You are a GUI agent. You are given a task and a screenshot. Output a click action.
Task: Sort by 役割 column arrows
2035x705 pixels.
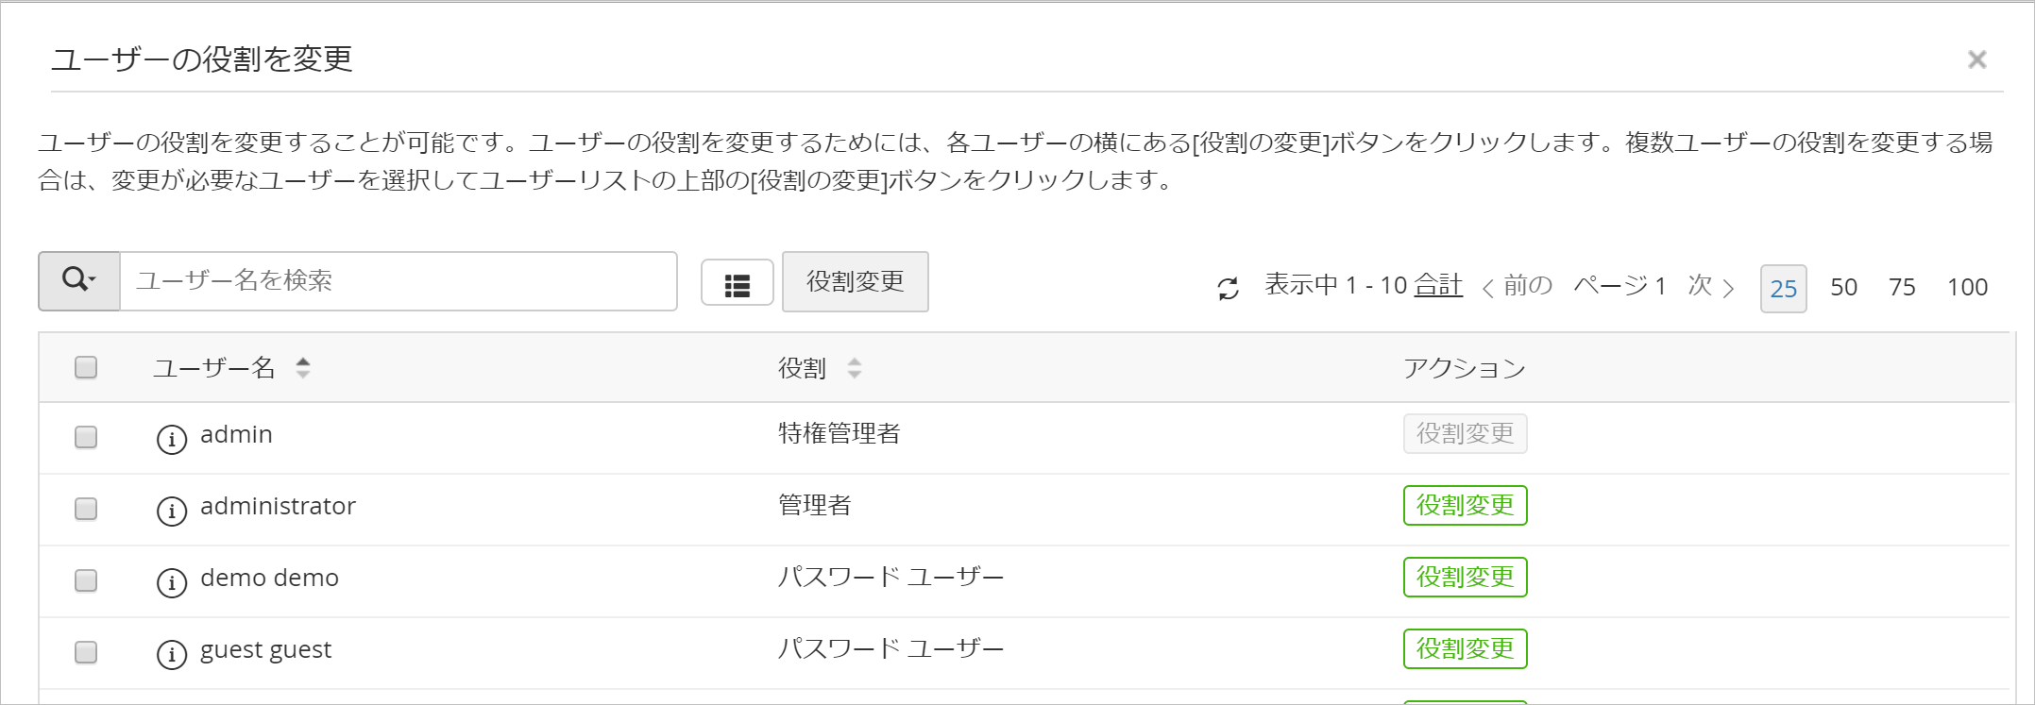tap(854, 368)
